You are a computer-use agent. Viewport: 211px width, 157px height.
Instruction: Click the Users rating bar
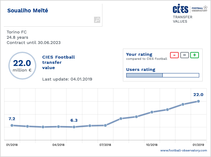coord(162,75)
